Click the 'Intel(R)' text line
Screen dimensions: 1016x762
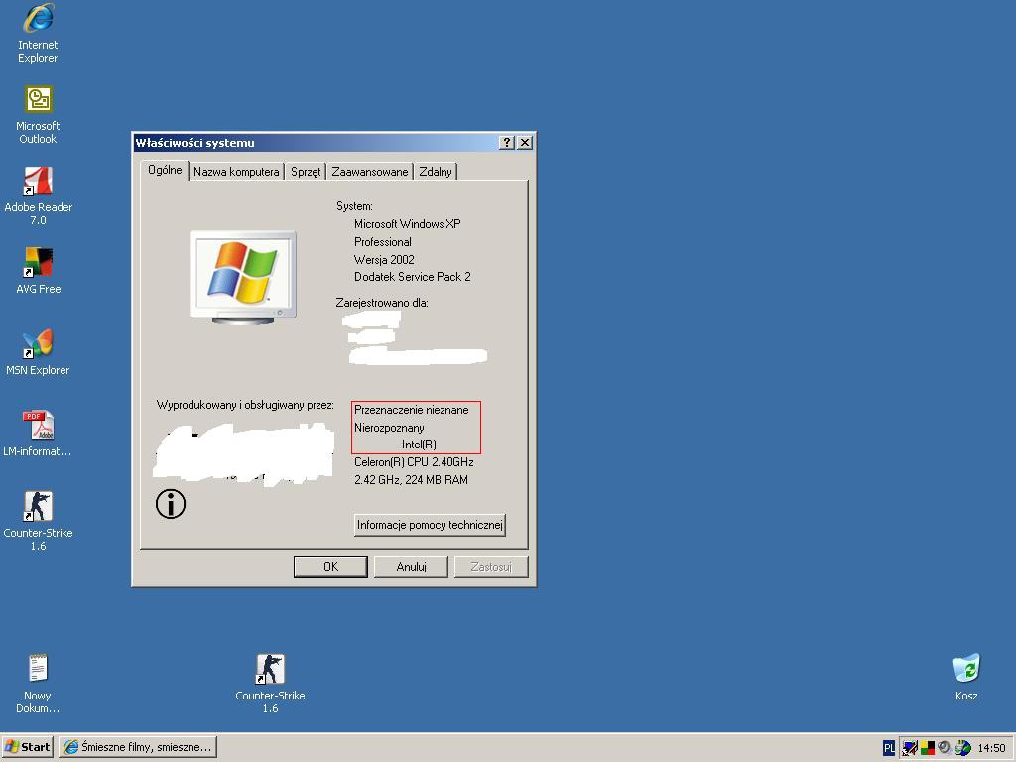419,444
